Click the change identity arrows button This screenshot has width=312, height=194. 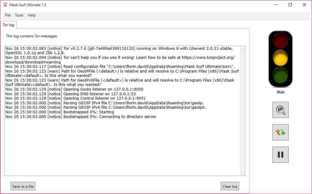(280, 132)
